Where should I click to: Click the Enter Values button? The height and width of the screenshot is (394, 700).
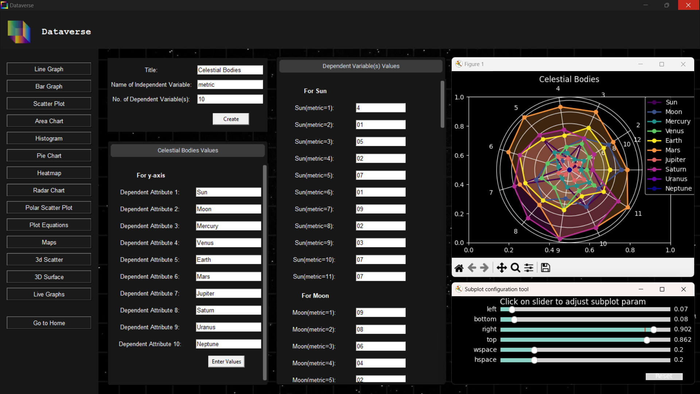[x=226, y=362]
